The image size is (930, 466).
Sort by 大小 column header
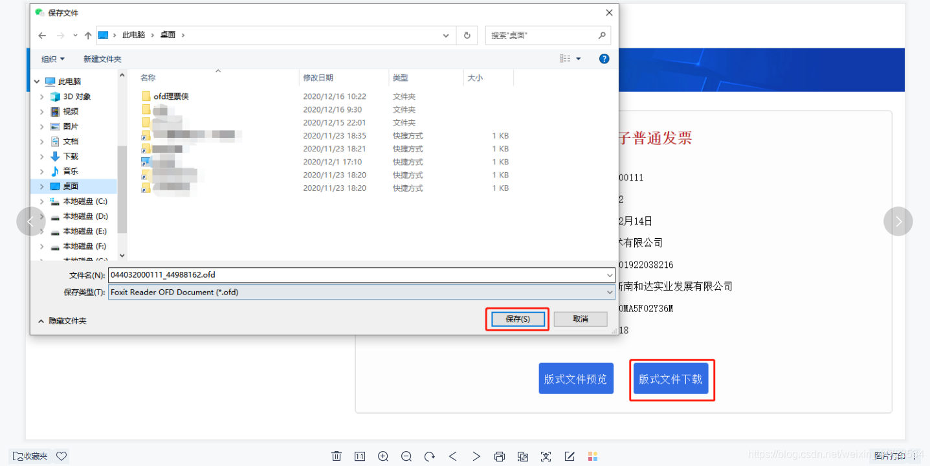(475, 78)
